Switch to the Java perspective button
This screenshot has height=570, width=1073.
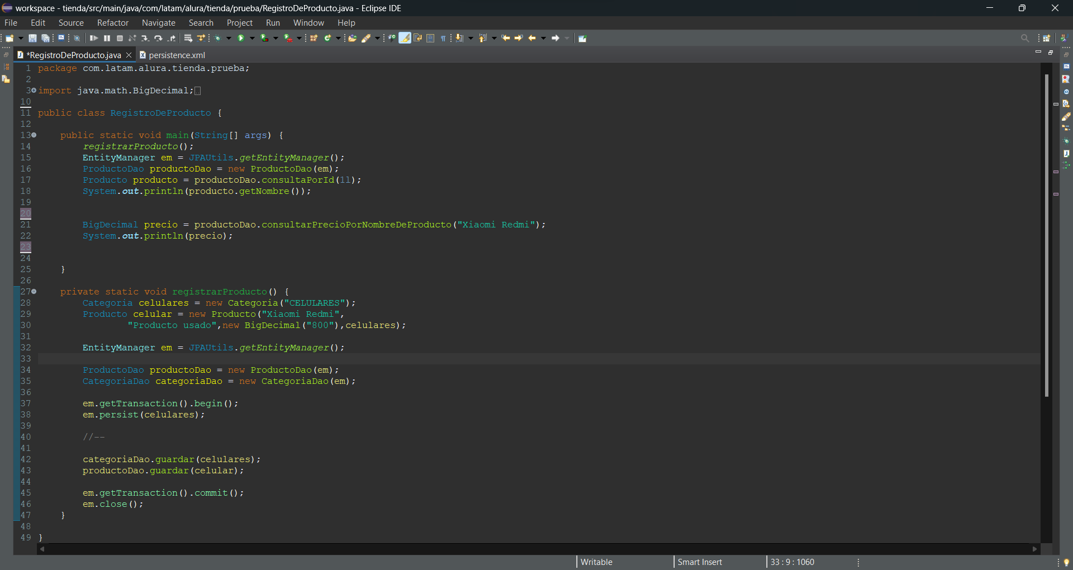click(1064, 38)
